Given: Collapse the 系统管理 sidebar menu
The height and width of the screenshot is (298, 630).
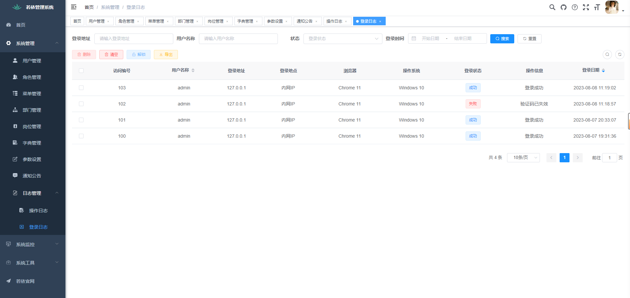Looking at the screenshot, I should pyautogui.click(x=33, y=43).
